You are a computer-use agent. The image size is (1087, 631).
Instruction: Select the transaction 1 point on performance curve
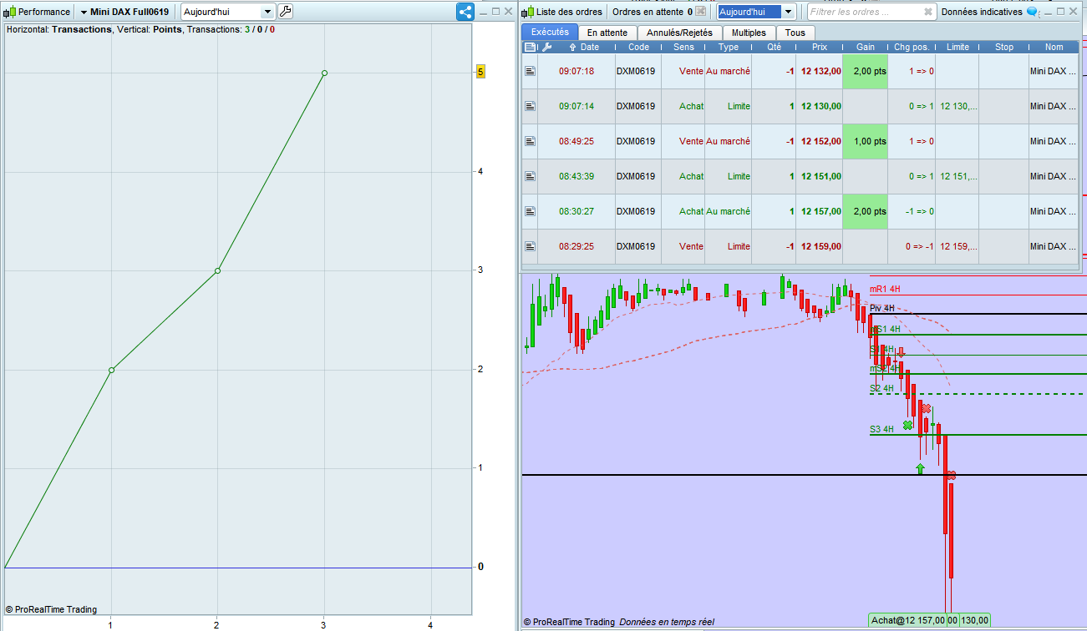[x=111, y=370]
